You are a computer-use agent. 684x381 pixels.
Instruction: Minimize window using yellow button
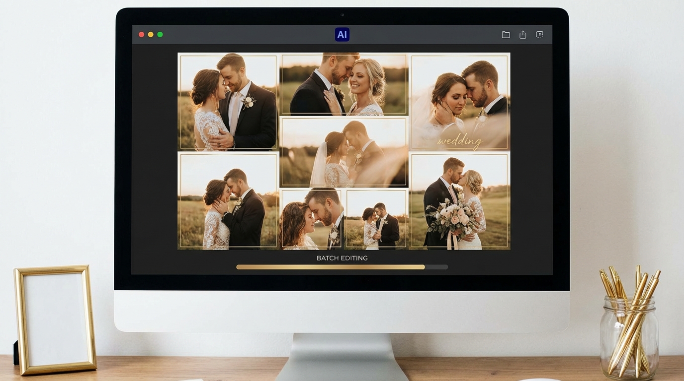[x=151, y=35]
